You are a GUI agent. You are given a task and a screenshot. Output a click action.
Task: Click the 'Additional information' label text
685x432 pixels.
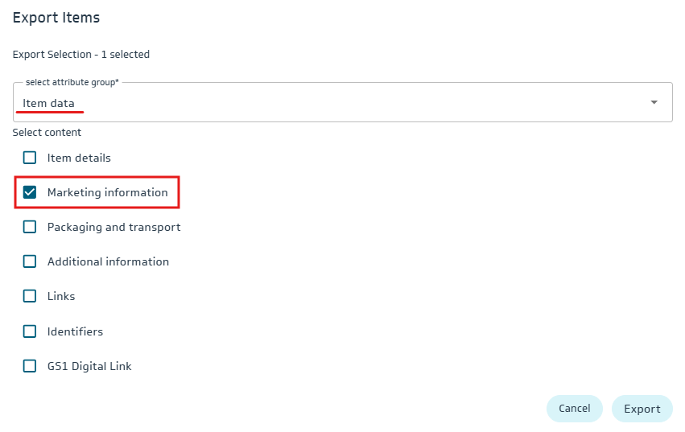(x=108, y=261)
